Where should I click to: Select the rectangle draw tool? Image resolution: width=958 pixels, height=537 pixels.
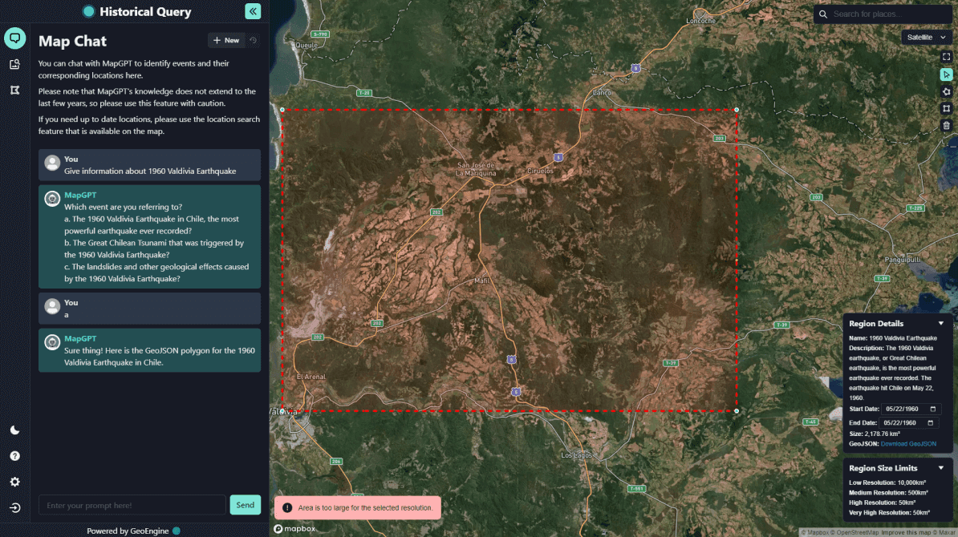946,108
